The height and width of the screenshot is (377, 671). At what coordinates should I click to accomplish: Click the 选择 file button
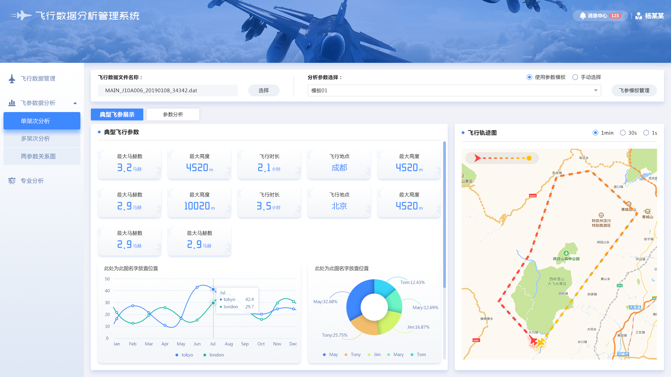point(264,90)
